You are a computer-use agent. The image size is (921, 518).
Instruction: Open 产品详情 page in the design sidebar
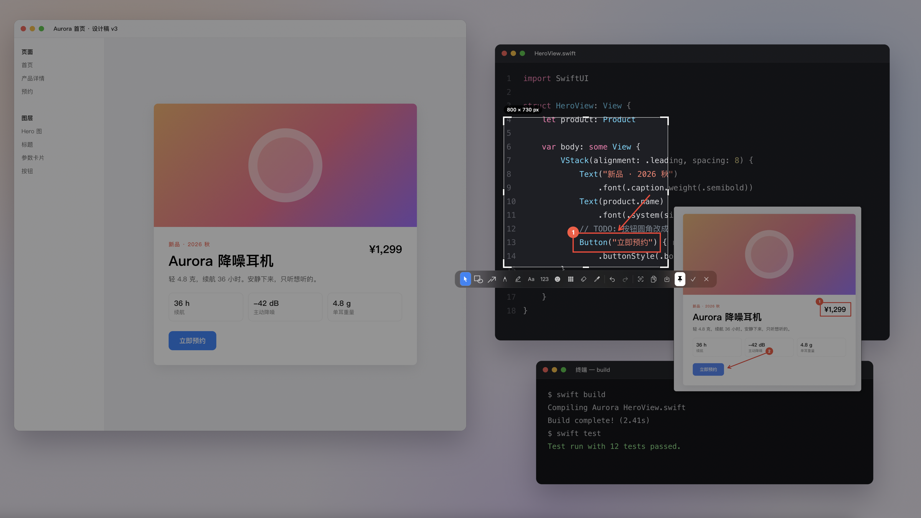[33, 78]
